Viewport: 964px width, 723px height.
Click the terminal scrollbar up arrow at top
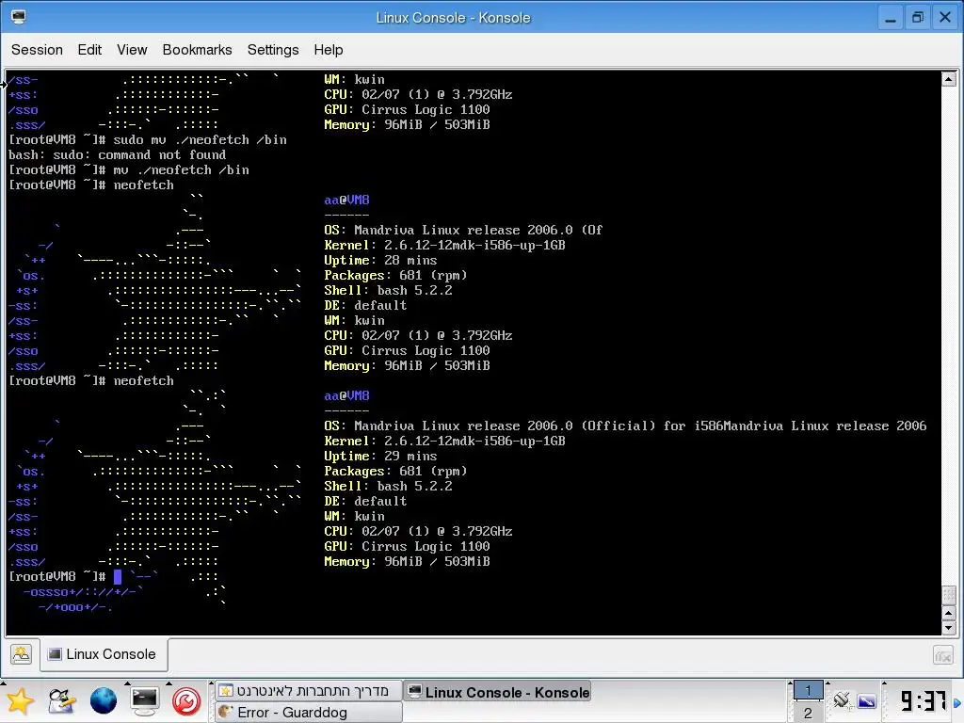949,79
